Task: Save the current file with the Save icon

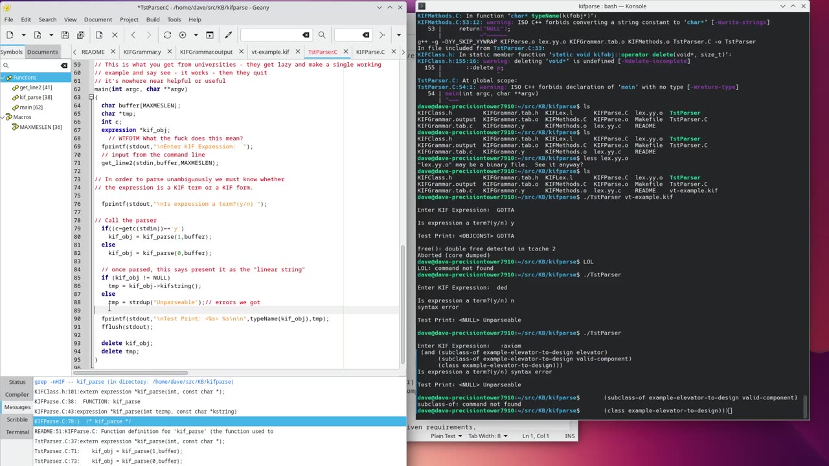Action: pos(65,35)
